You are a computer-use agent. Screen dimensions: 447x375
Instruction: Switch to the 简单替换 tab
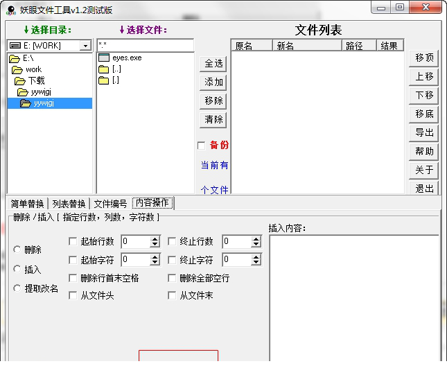(27, 204)
